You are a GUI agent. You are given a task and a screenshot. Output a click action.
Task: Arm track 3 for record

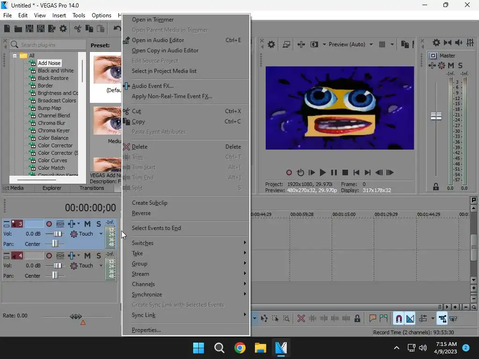[x=49, y=224]
